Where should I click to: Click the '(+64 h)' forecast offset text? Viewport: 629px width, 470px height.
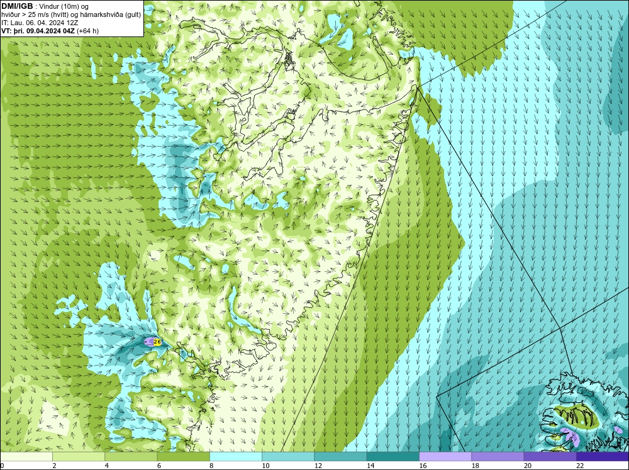click(88, 30)
